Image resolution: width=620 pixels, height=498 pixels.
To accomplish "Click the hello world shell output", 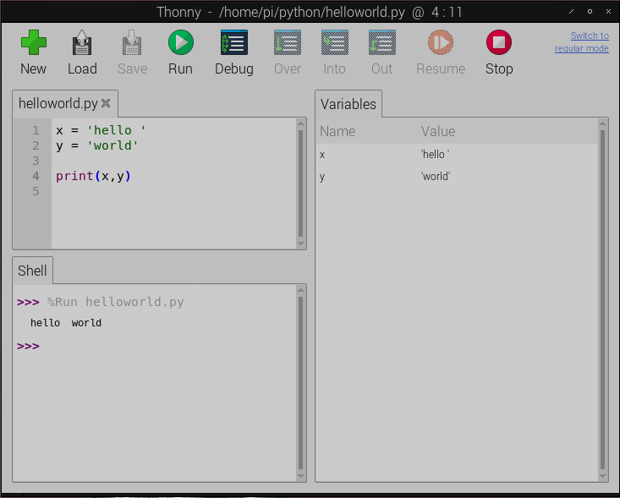I will tap(66, 323).
